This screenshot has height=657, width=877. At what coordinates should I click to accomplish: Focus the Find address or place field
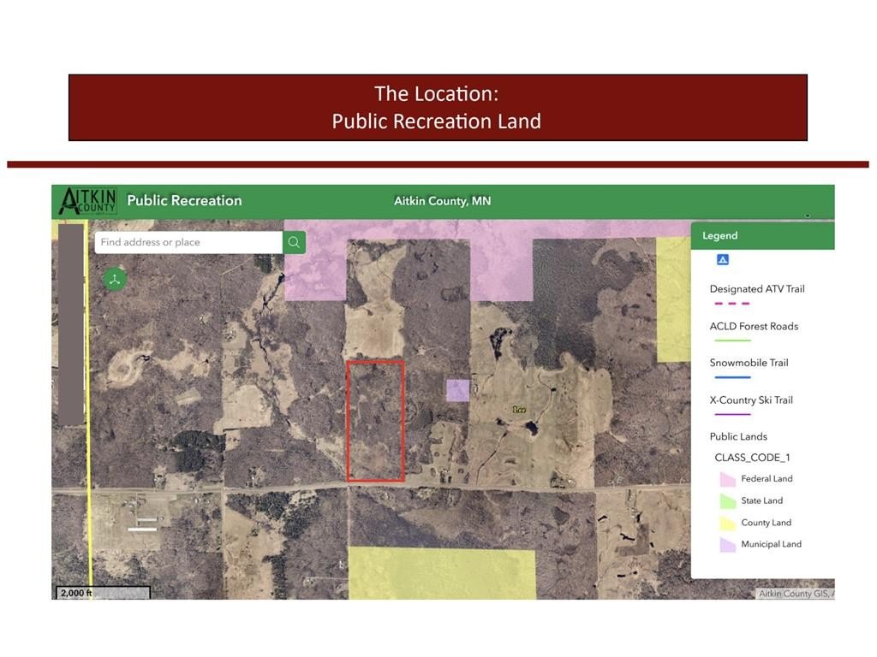pos(188,242)
